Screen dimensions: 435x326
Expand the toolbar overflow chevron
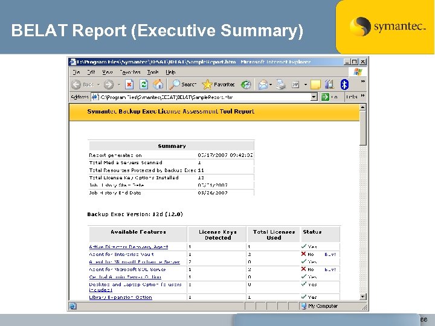[362, 81]
